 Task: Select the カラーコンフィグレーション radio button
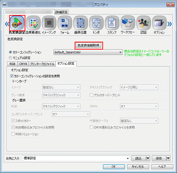click(10, 52)
